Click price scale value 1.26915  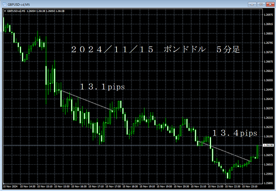[x=268, y=24]
